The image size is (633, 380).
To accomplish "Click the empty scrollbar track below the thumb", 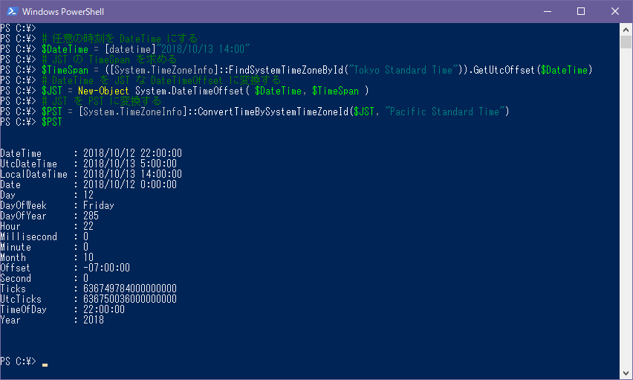I will (626, 207).
